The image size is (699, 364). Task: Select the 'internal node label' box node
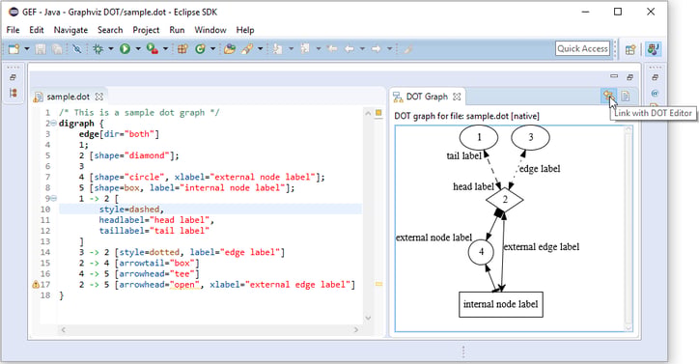[501, 304]
